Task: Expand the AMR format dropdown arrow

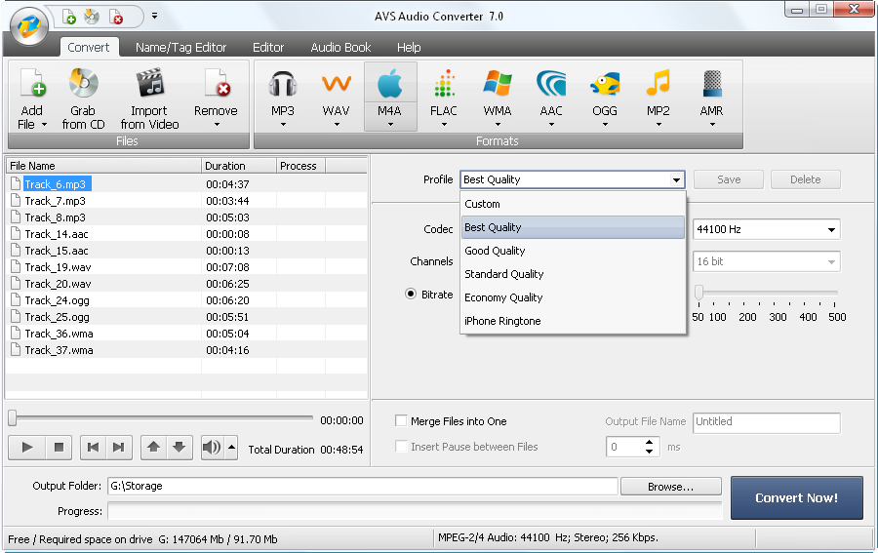Action: pos(712,124)
